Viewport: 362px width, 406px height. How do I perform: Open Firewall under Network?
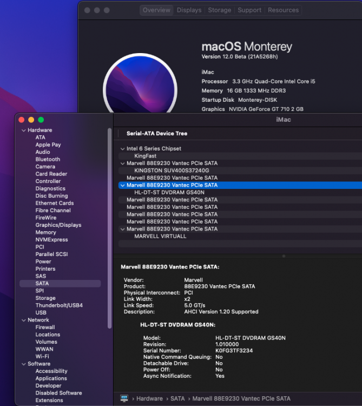point(45,328)
